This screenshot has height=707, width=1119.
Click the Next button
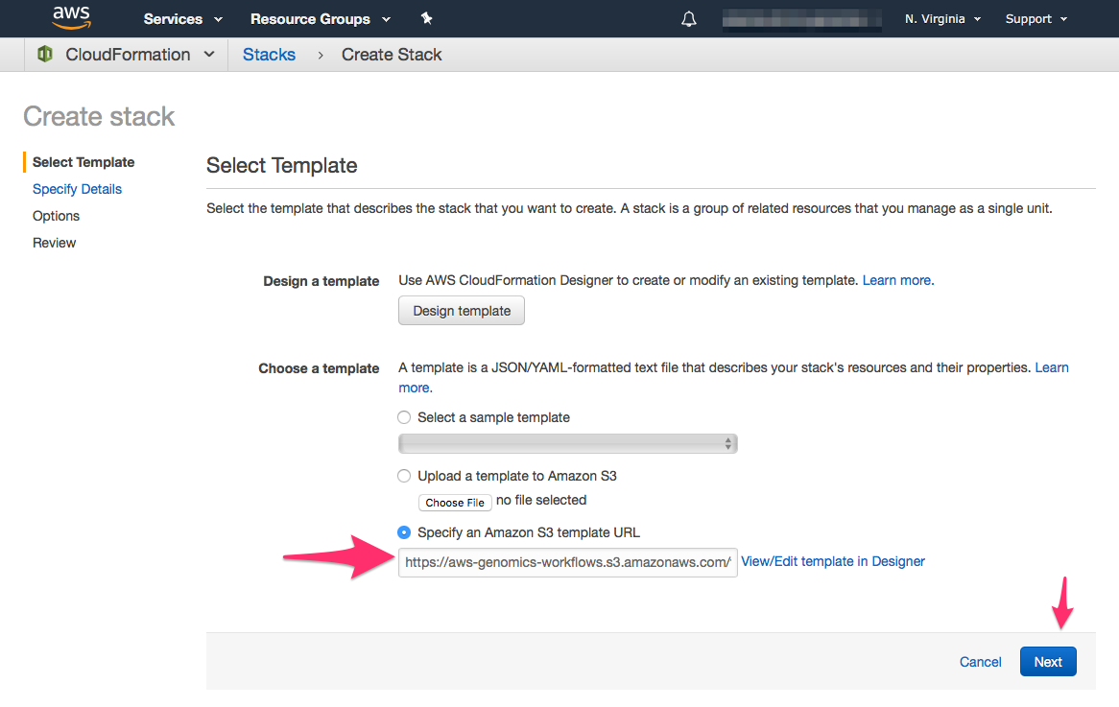[x=1048, y=661]
